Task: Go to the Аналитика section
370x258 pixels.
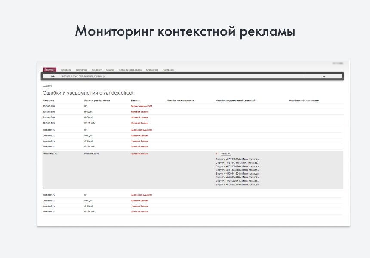Action: pos(82,70)
